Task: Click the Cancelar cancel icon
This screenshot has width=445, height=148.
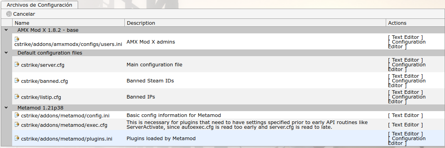Action: [9, 14]
